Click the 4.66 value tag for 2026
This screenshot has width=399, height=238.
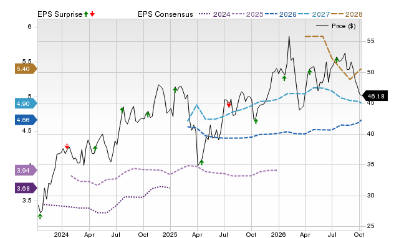[x=26, y=120]
